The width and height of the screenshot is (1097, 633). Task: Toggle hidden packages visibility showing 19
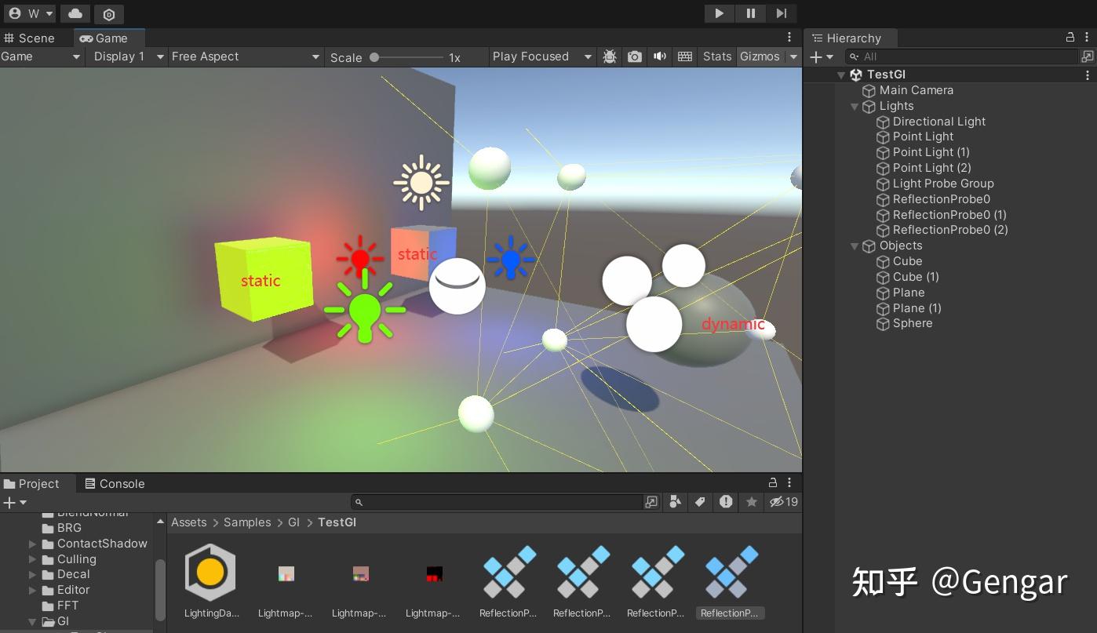point(784,502)
